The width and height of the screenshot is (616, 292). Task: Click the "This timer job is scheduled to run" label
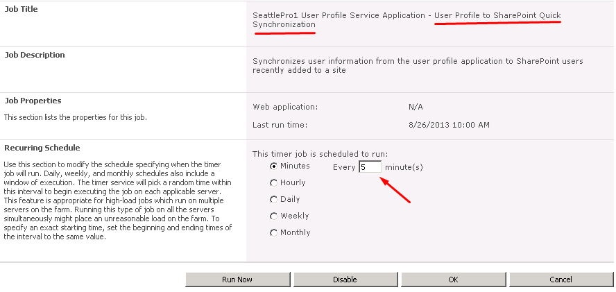coord(320,154)
